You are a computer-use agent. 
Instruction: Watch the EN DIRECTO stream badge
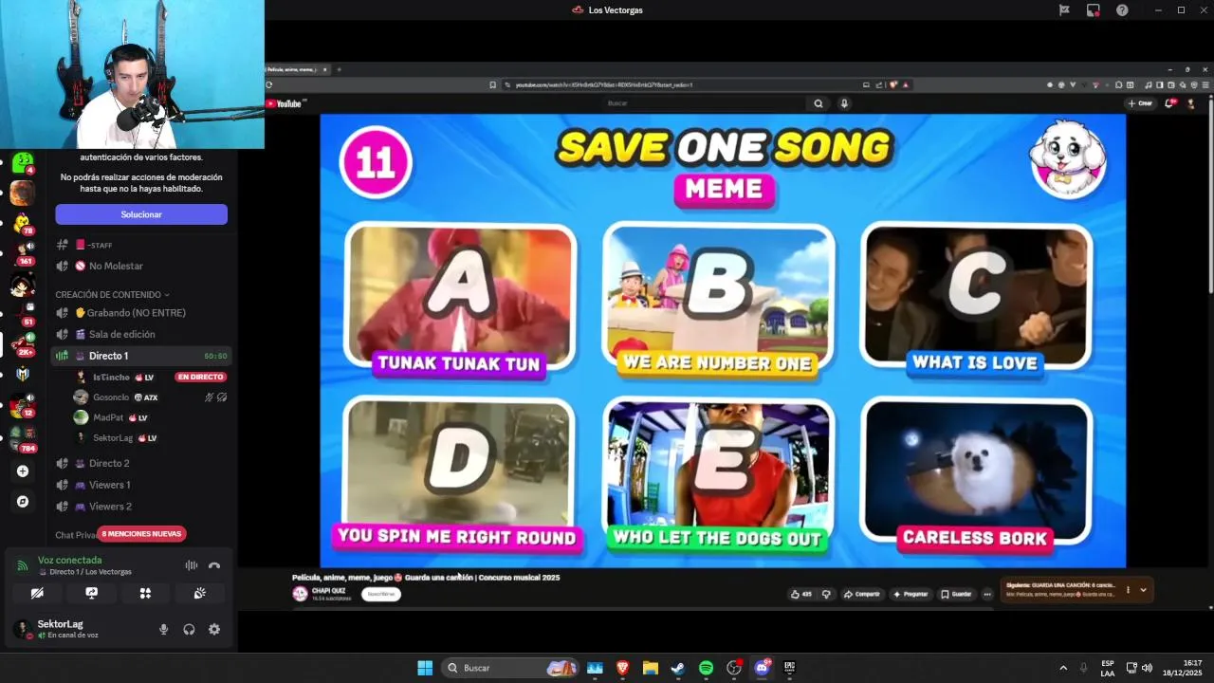201,377
